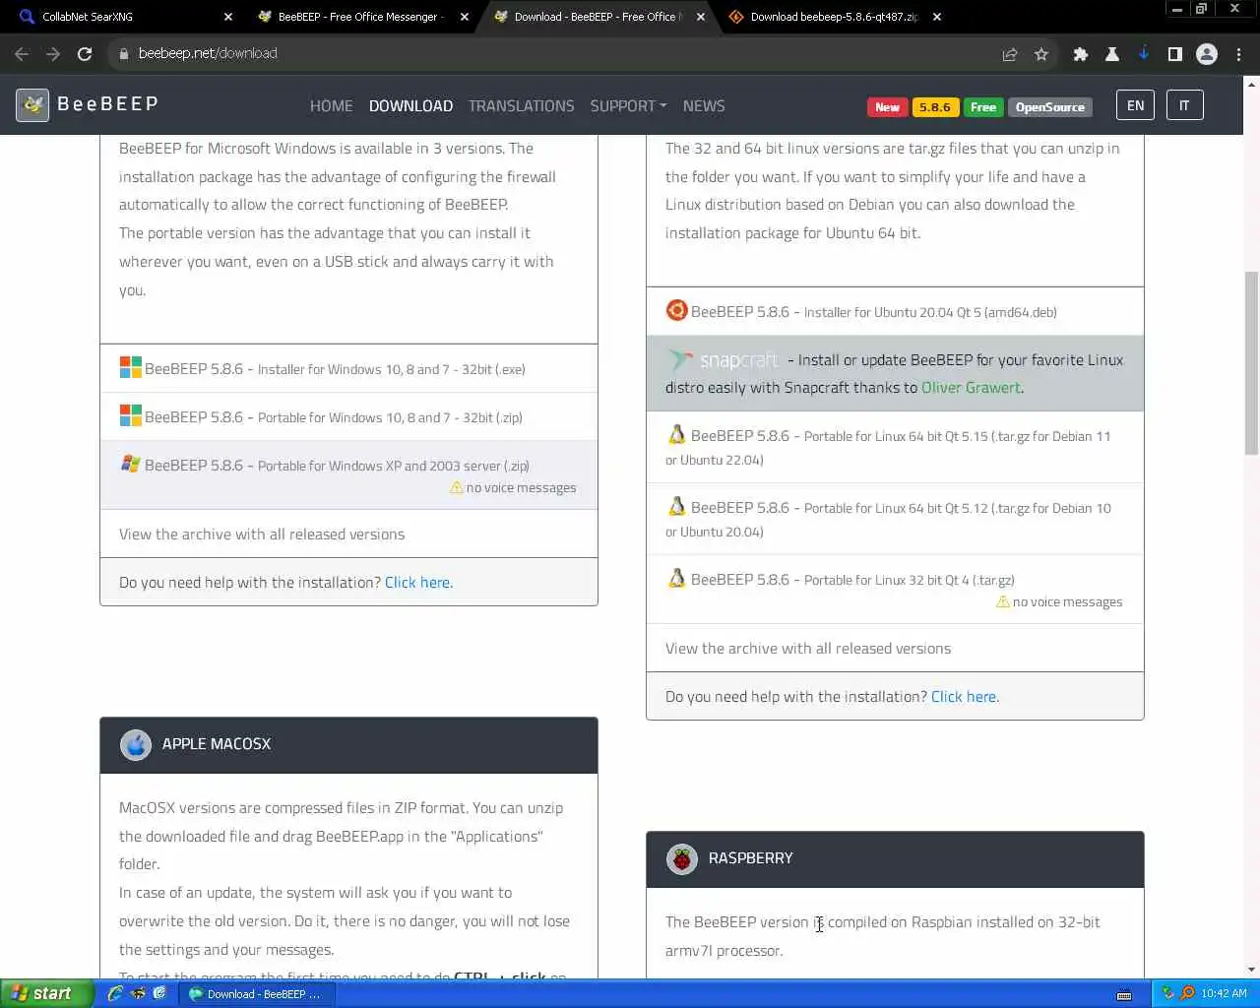The image size is (1260, 1008).
Task: Switch to Download beebeep-5.8.6-qt487.zip tab
Action: click(x=835, y=17)
